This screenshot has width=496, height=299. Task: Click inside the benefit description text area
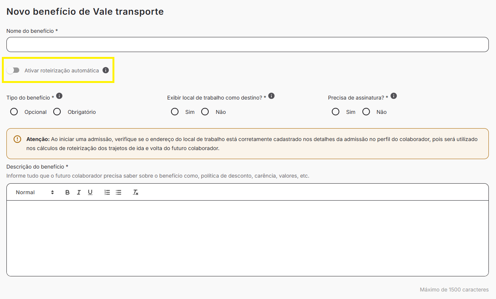point(248,238)
